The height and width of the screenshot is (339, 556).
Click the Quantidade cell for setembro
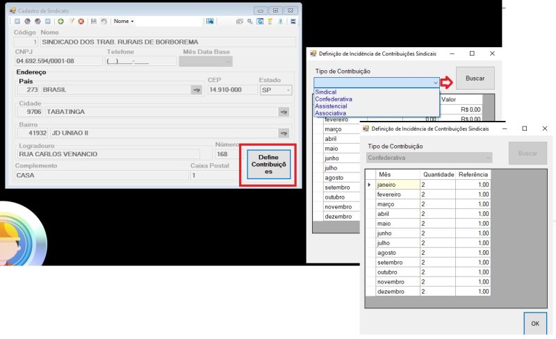click(438, 263)
